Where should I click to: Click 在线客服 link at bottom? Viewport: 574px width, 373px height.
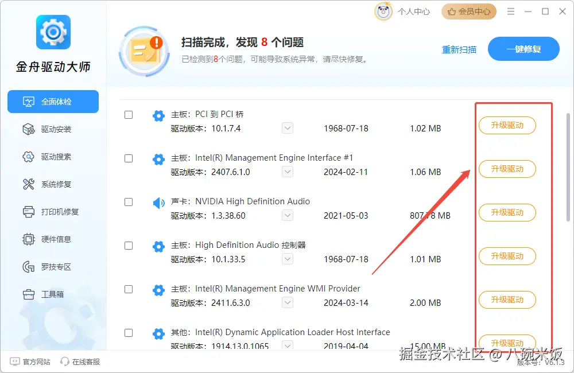[x=86, y=362]
